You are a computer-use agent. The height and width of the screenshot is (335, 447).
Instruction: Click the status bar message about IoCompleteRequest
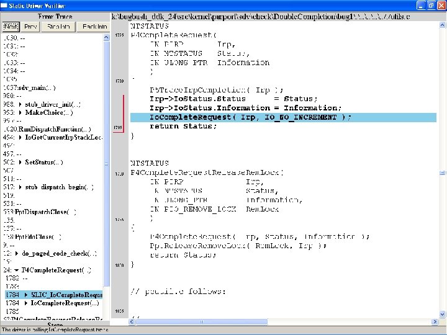[55, 330]
